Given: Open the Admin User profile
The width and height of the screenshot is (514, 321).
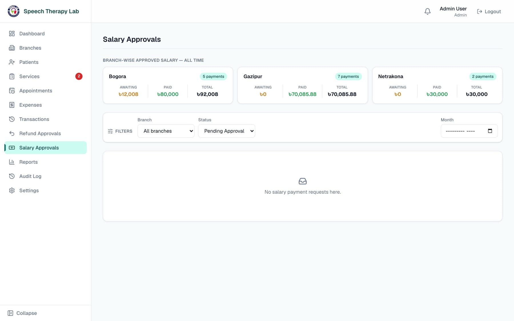Looking at the screenshot, I should (x=453, y=11).
